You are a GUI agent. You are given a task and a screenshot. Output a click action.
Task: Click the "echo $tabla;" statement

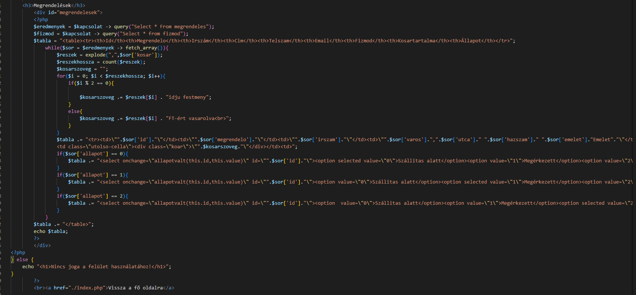pos(51,231)
